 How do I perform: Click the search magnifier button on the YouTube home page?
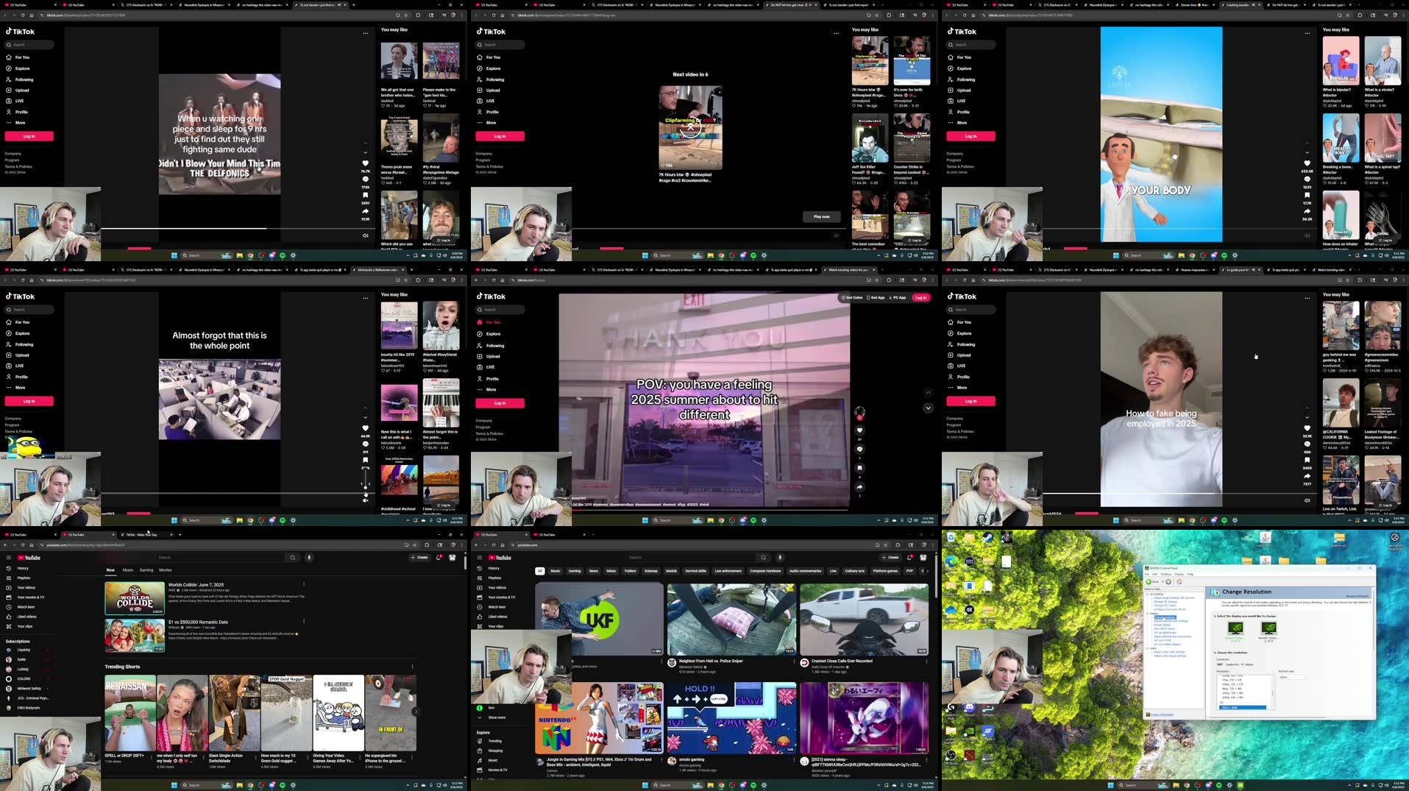click(763, 557)
